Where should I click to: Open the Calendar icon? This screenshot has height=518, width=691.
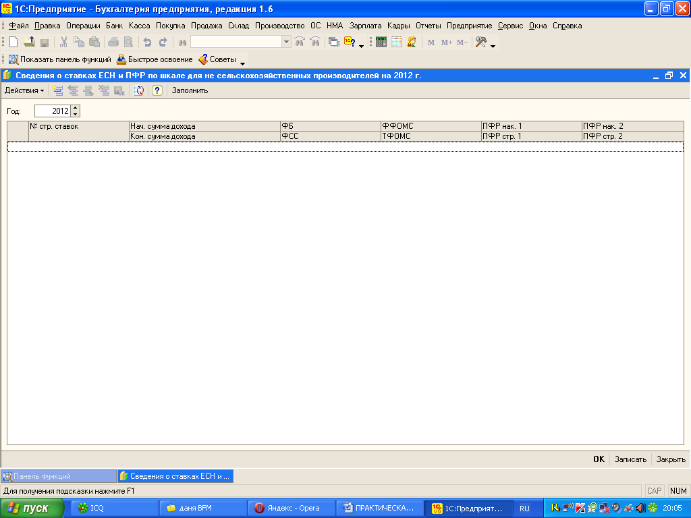coord(397,42)
